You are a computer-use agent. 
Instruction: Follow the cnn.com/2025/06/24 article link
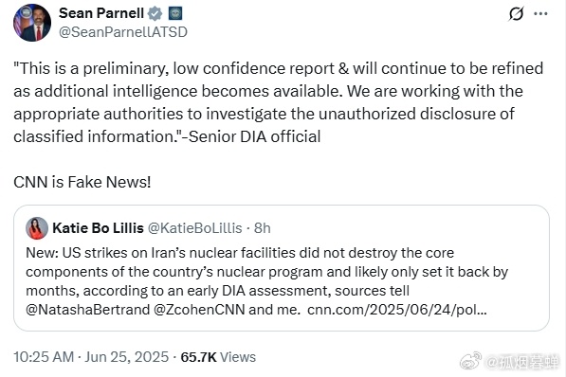(x=397, y=310)
